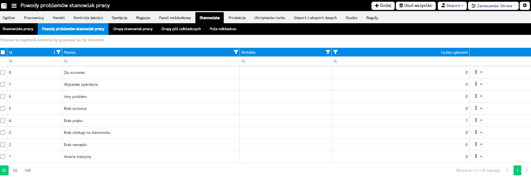
Task: Expand actions arrow for Awaria maszyny row
Action: click(x=481, y=157)
